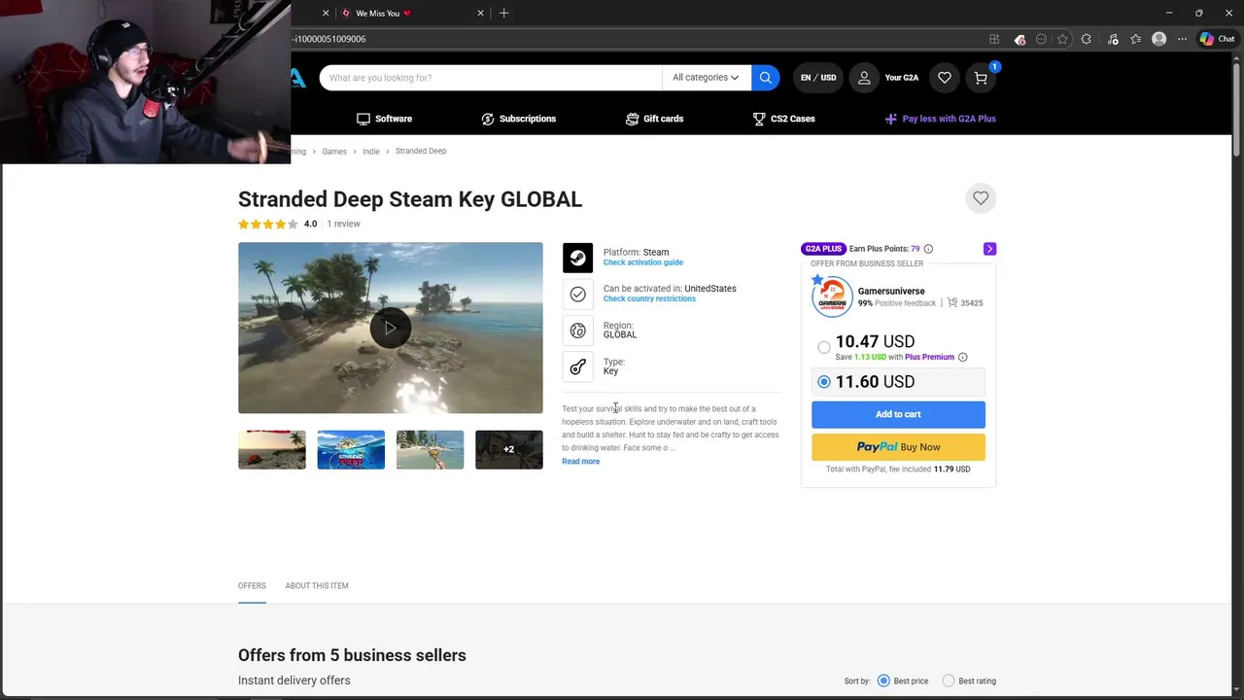Go to Indie breadcrumb
The height and width of the screenshot is (700, 1244).
371,152
